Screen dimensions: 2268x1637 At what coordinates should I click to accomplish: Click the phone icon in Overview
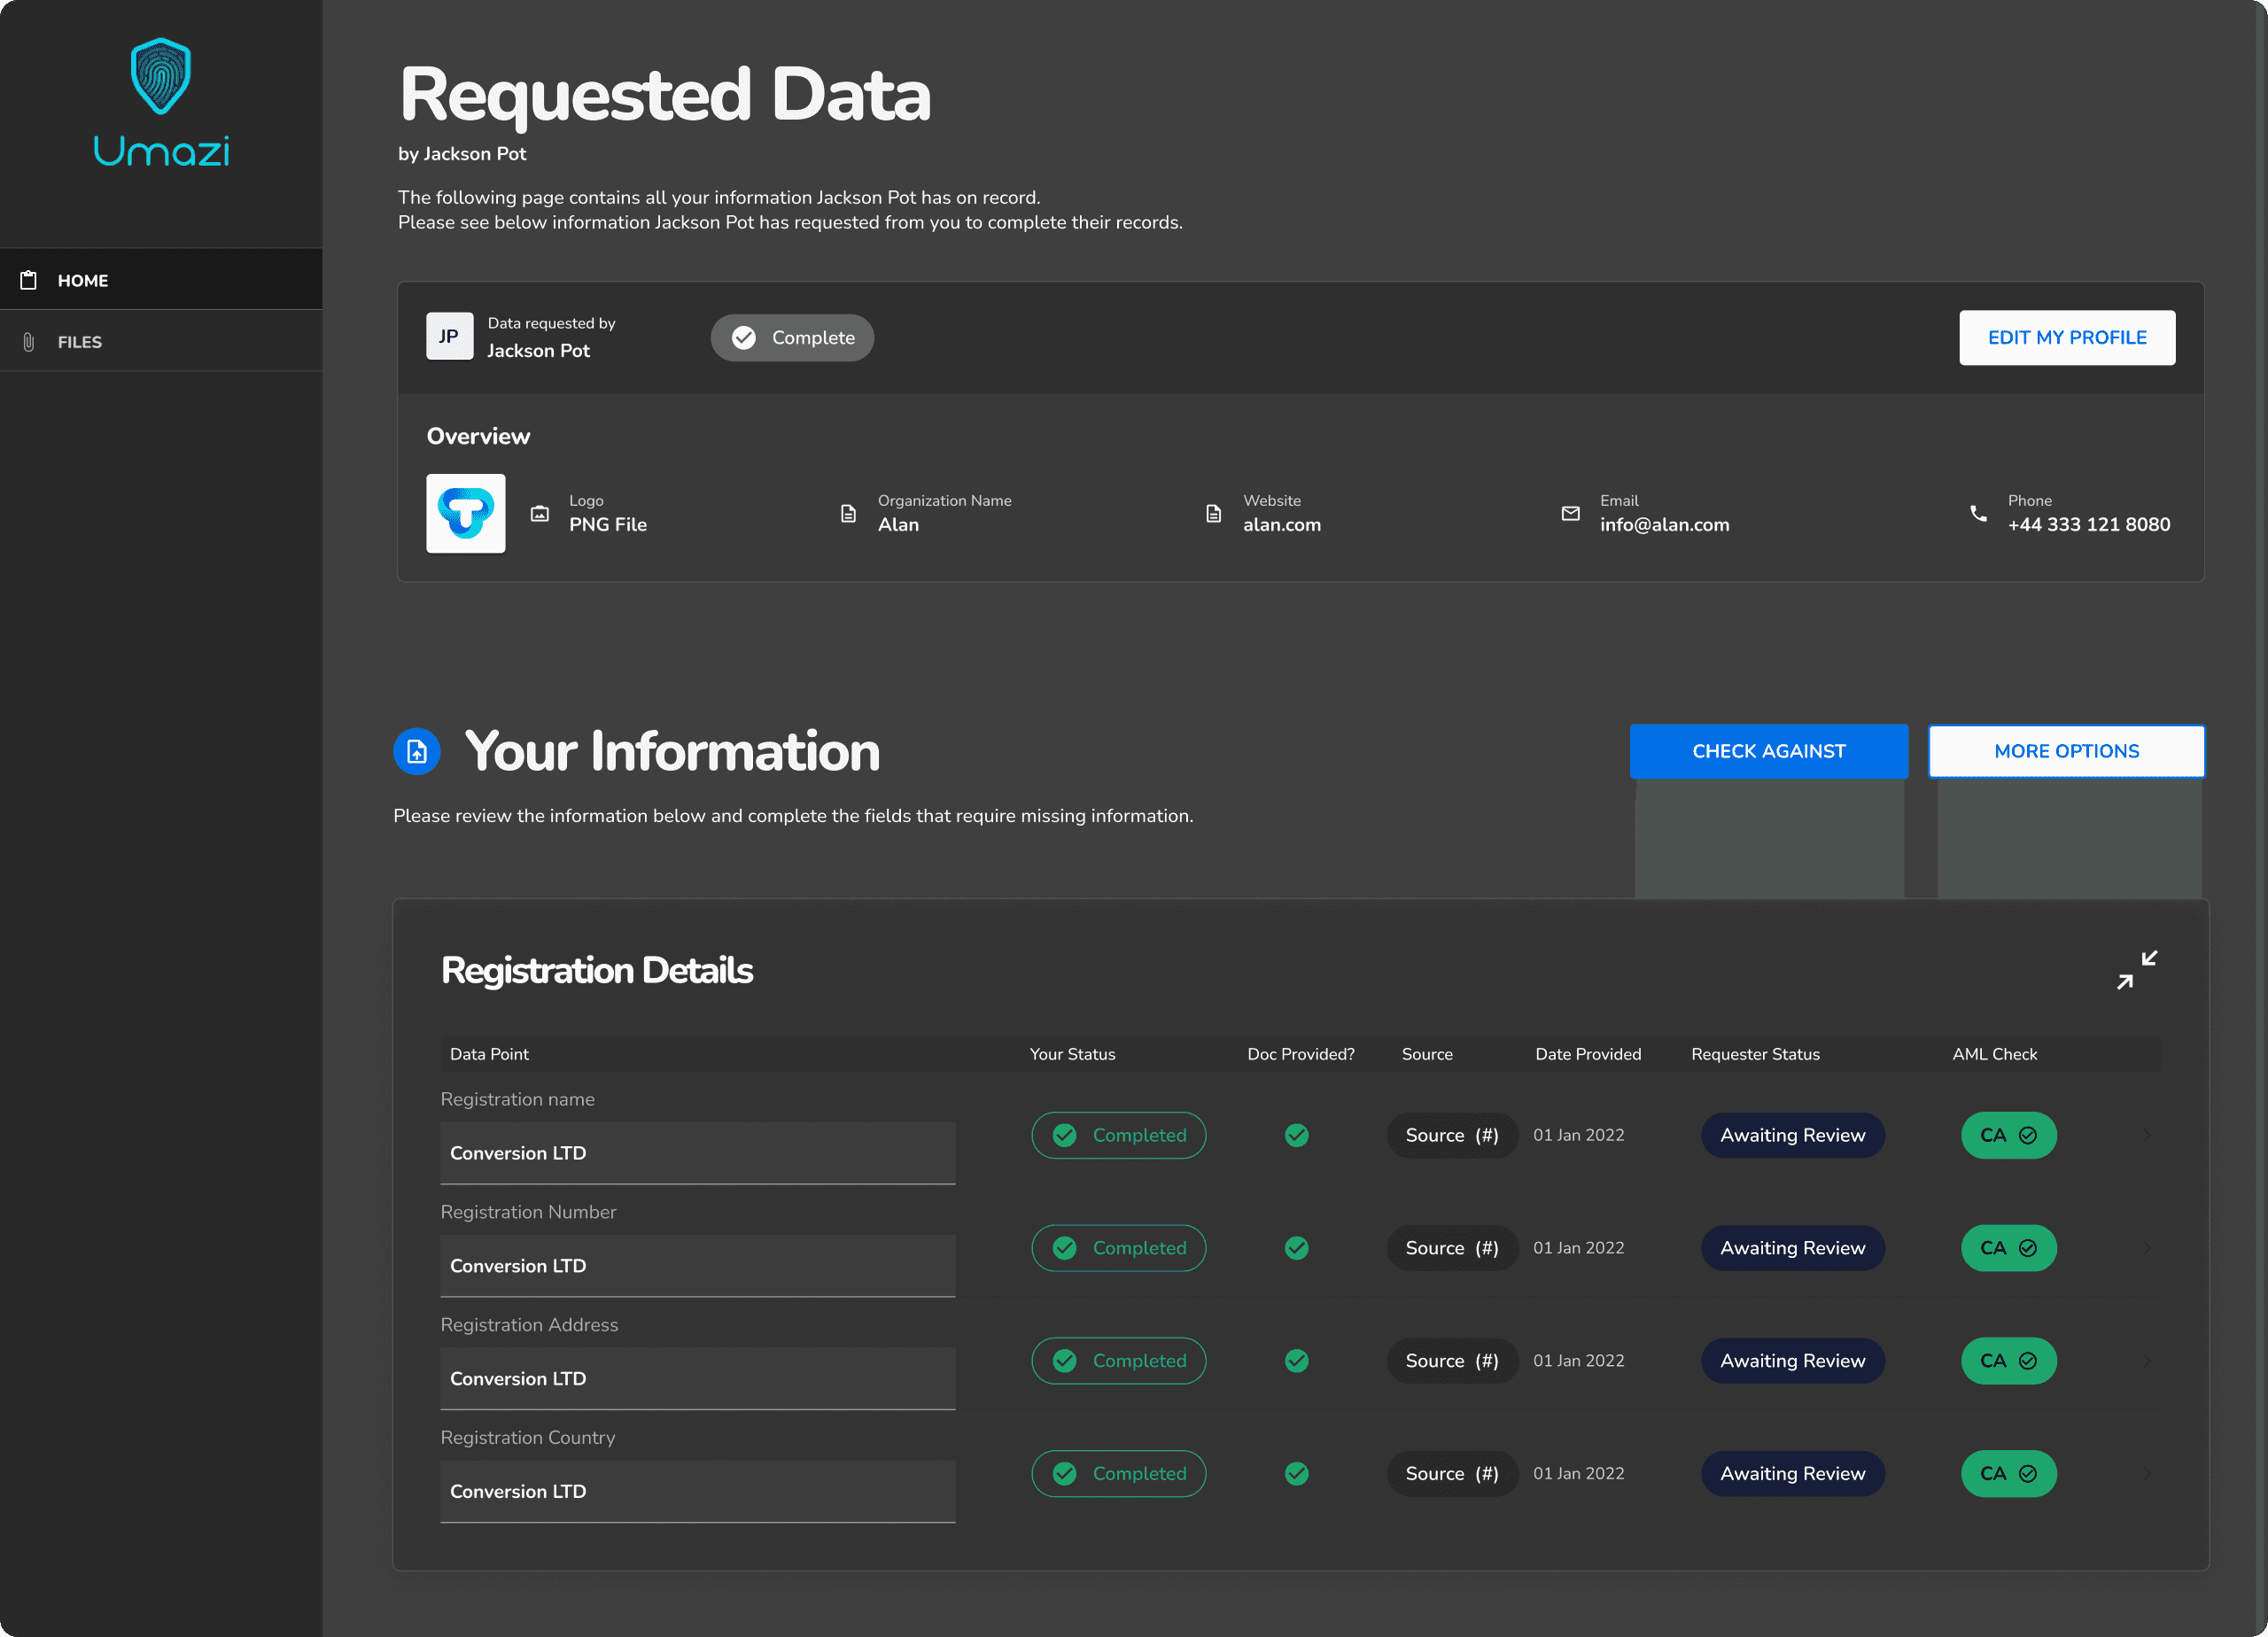point(1978,513)
